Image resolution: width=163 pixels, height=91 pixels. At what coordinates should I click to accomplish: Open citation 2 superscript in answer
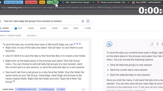pyautogui.click(x=77, y=44)
